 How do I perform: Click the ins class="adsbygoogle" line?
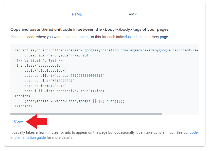point(39,65)
